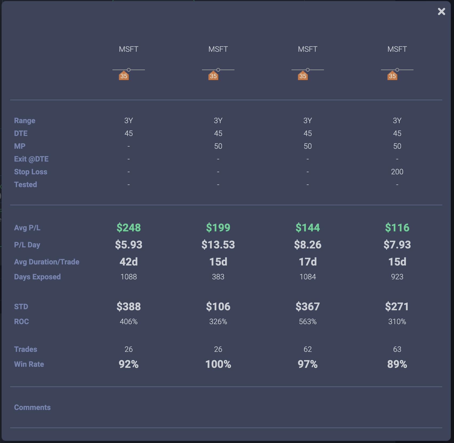Close the comparison dialog with the X
Viewport: 454px width, 443px height.
(x=441, y=11)
